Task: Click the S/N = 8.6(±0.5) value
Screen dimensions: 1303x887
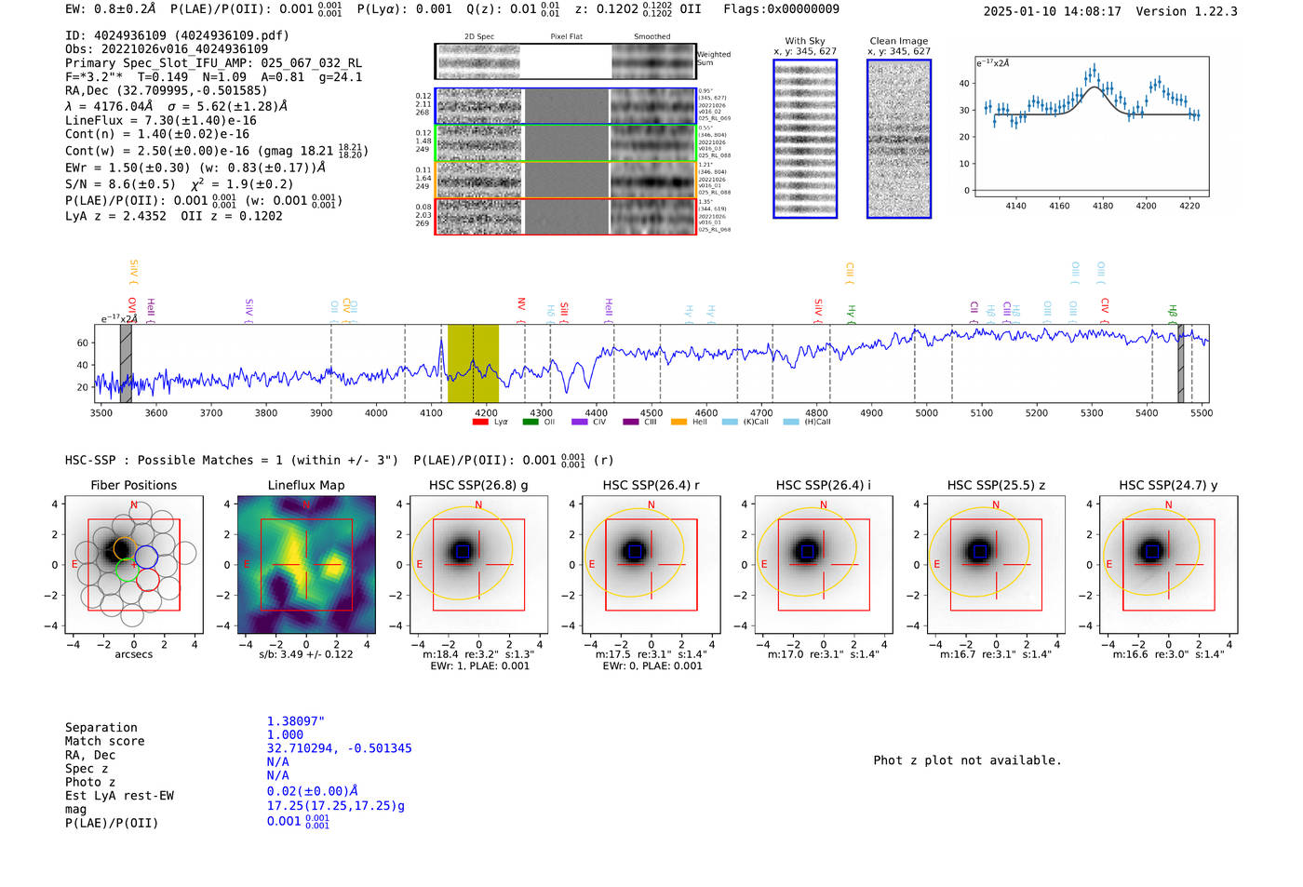Action: coord(120,184)
